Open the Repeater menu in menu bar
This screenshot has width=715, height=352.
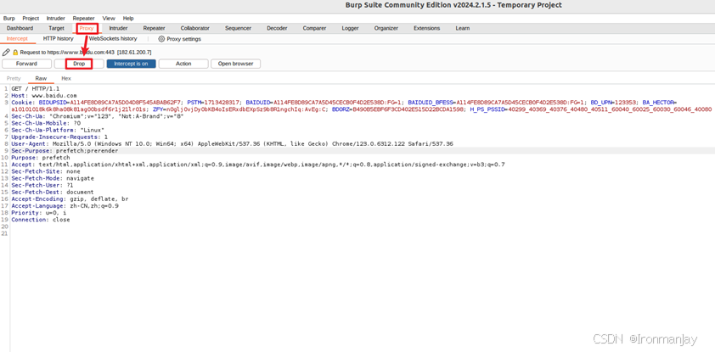(x=83, y=18)
